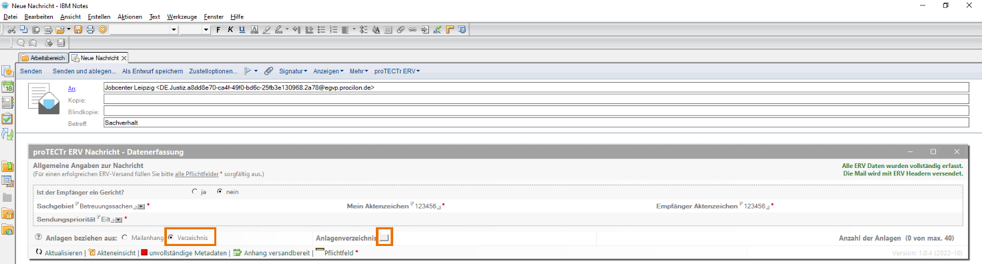The width and height of the screenshot is (982, 264).
Task: Click the 'An:' address link
Action: [x=72, y=88]
